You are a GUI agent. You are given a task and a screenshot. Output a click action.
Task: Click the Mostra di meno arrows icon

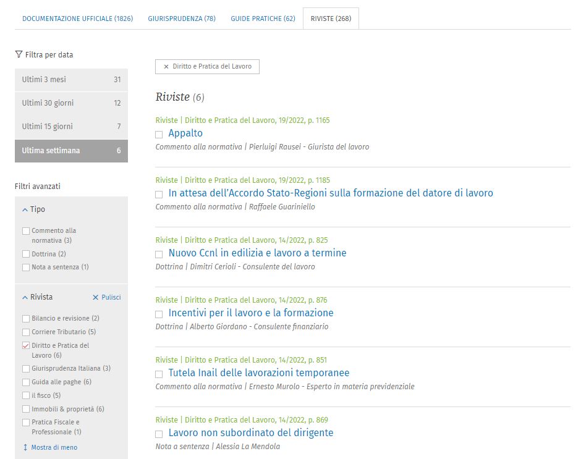pos(25,447)
